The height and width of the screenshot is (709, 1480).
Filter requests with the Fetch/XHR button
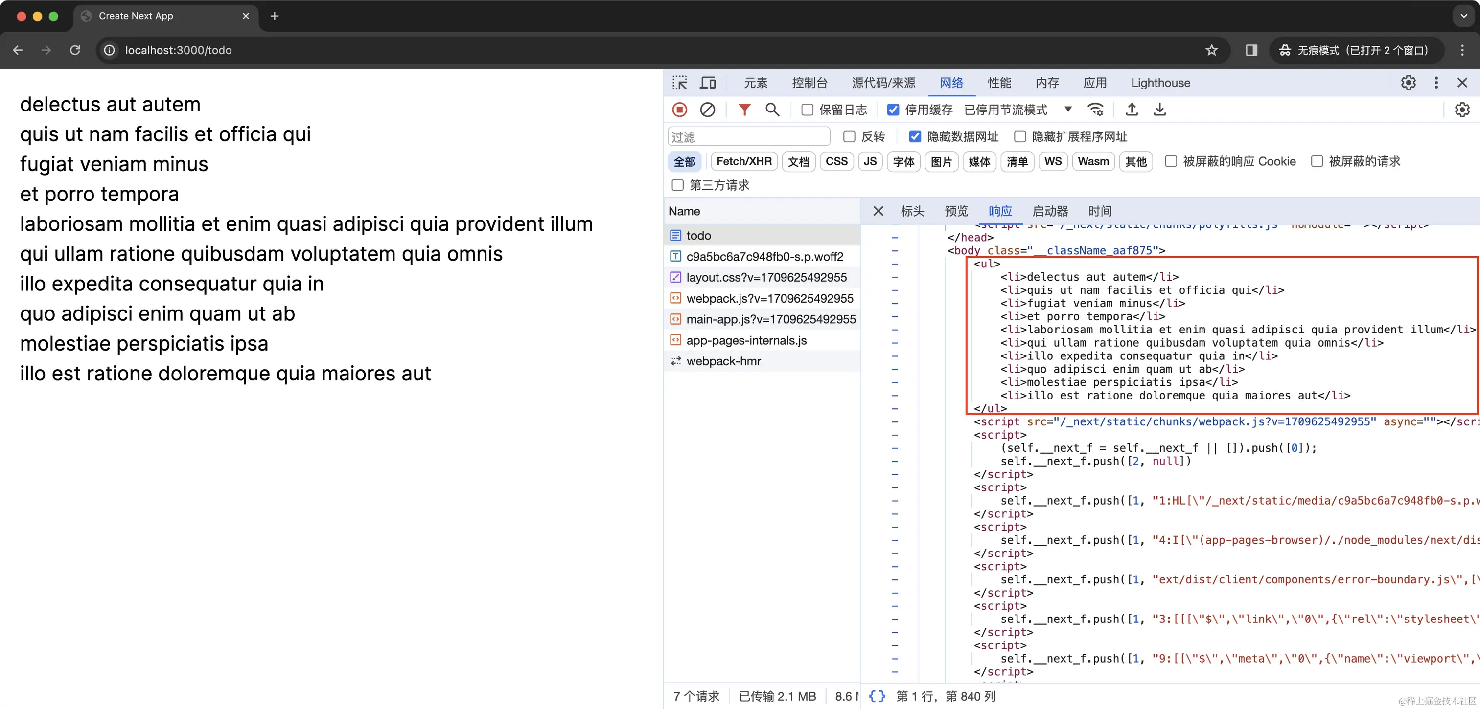[x=744, y=161]
